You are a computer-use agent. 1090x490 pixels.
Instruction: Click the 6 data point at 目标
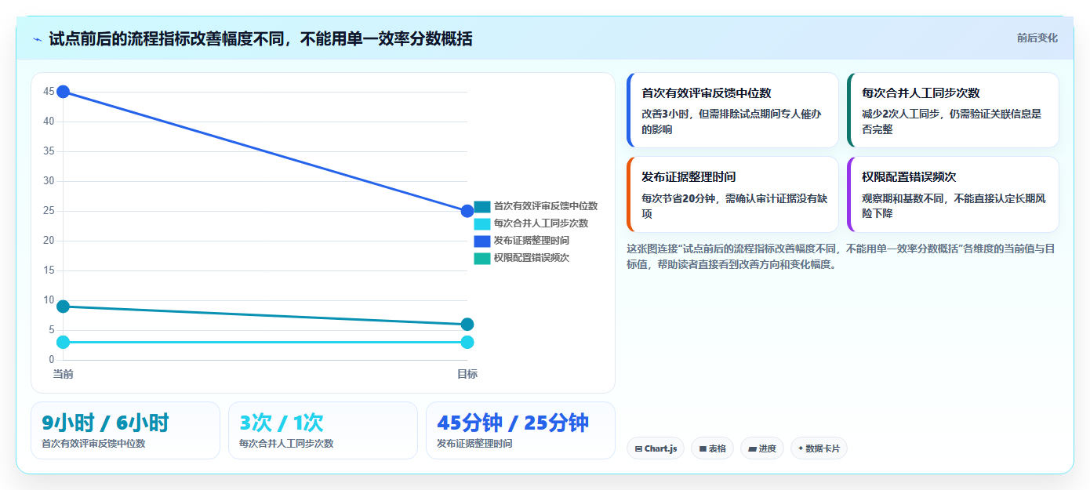pyautogui.click(x=467, y=325)
